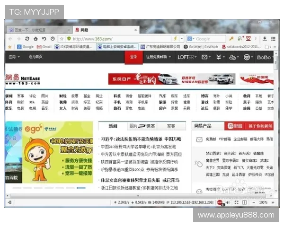Click the green security shield in address bar
284x227 pixels.
(69, 39)
